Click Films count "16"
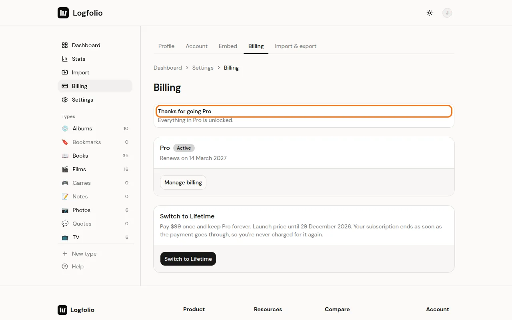This screenshot has height=320, width=512. click(x=126, y=169)
